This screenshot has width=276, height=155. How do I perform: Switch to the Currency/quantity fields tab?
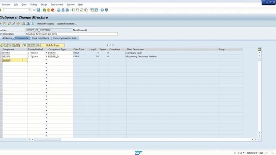(x=65, y=38)
